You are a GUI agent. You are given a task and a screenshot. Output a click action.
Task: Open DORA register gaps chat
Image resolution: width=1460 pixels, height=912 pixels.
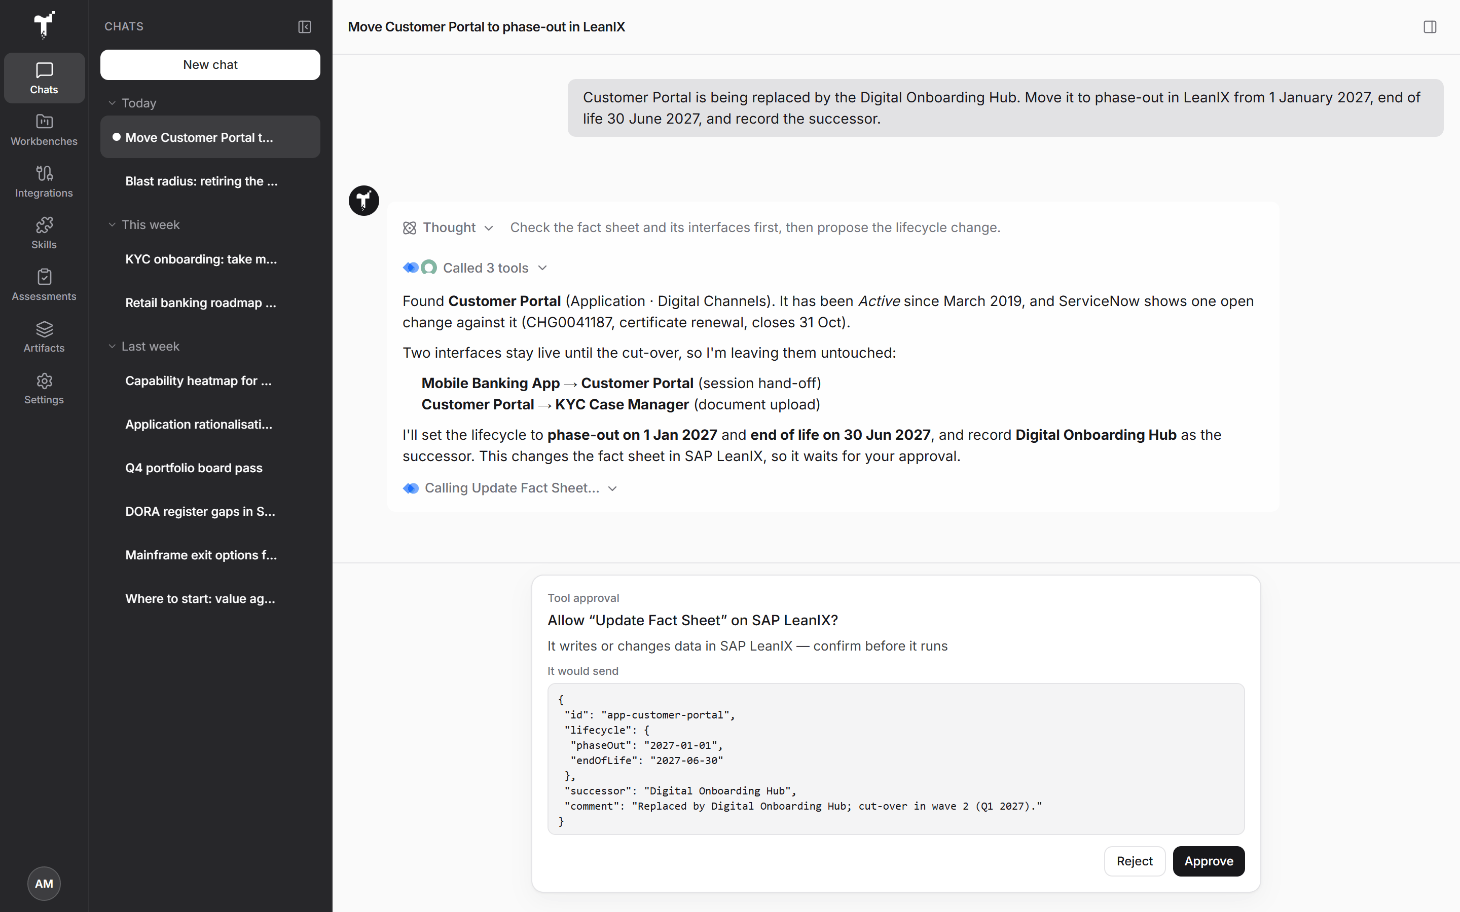click(210, 512)
